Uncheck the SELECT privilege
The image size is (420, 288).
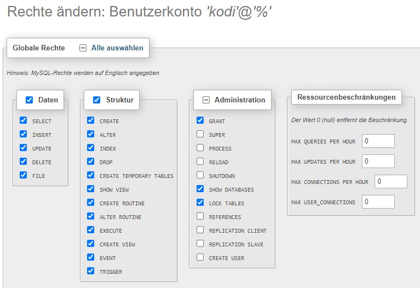(23, 120)
